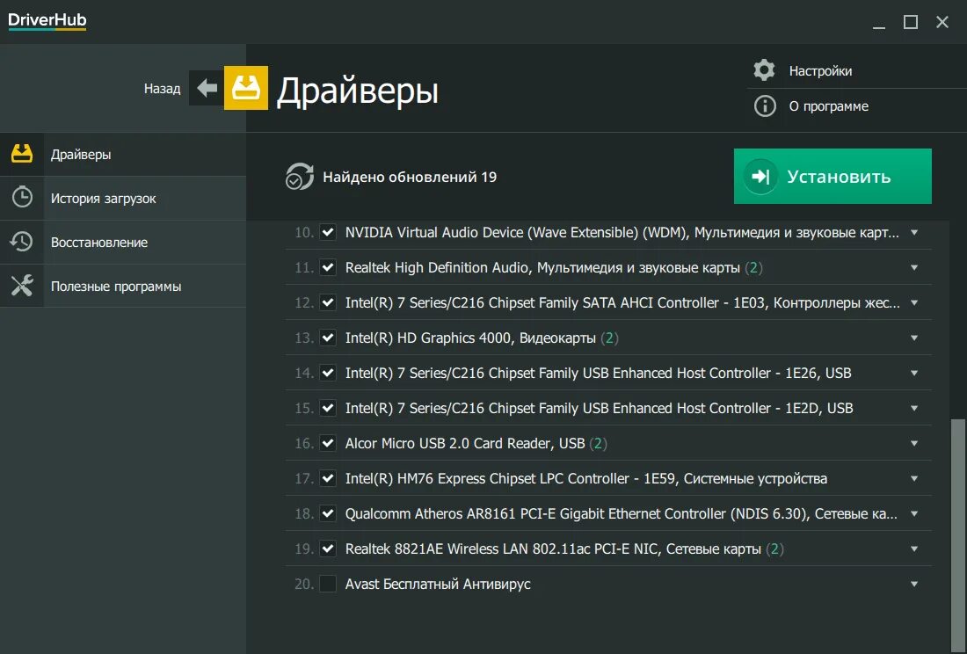Click the Настройки gear icon
Image resolution: width=967 pixels, height=654 pixels.
pos(765,70)
